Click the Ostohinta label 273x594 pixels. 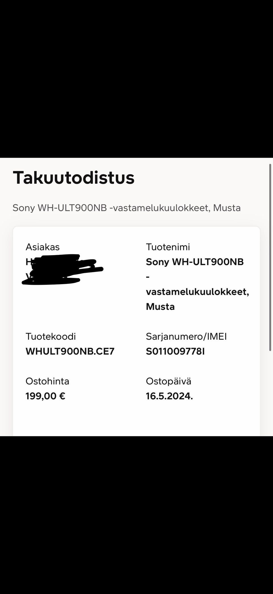click(47, 381)
